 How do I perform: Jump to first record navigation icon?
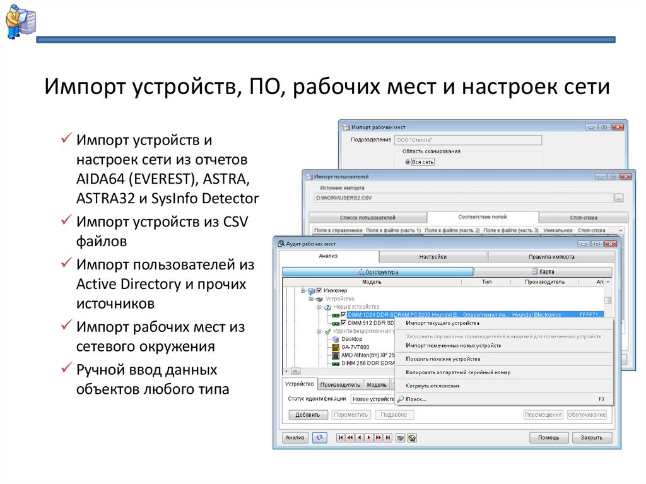[x=340, y=438]
